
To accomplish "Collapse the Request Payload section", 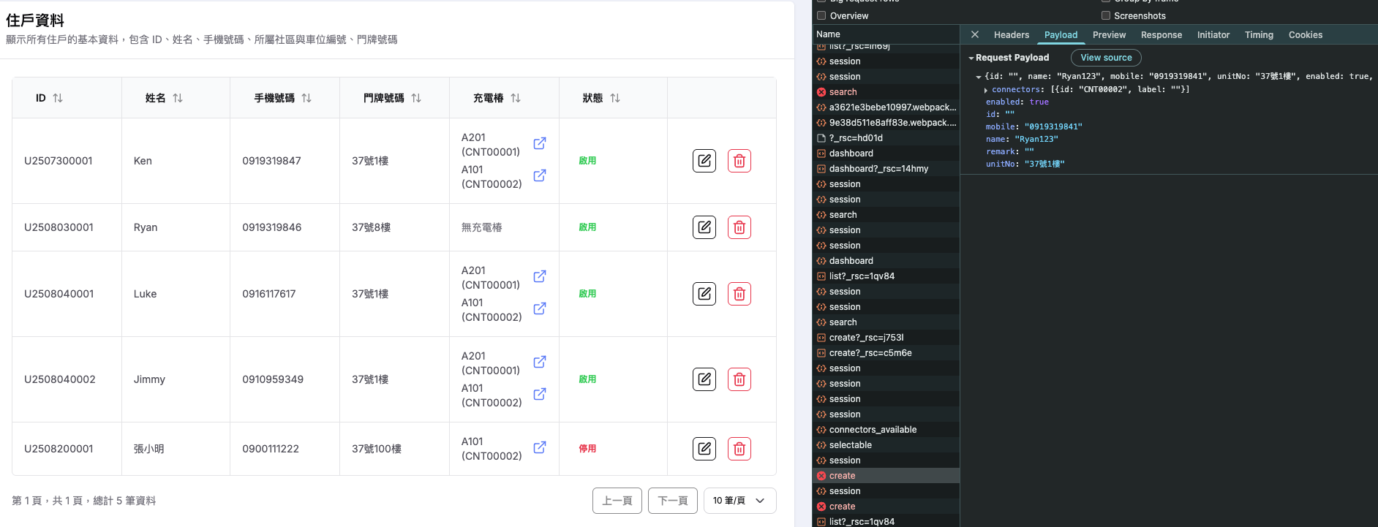I will tap(971, 58).
